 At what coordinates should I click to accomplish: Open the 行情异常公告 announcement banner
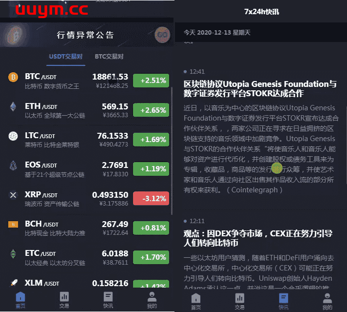coord(86,35)
